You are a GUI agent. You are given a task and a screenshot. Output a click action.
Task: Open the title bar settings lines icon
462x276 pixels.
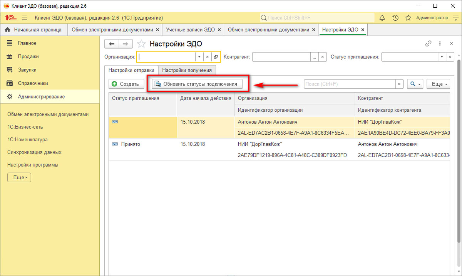pyautogui.click(x=455, y=18)
